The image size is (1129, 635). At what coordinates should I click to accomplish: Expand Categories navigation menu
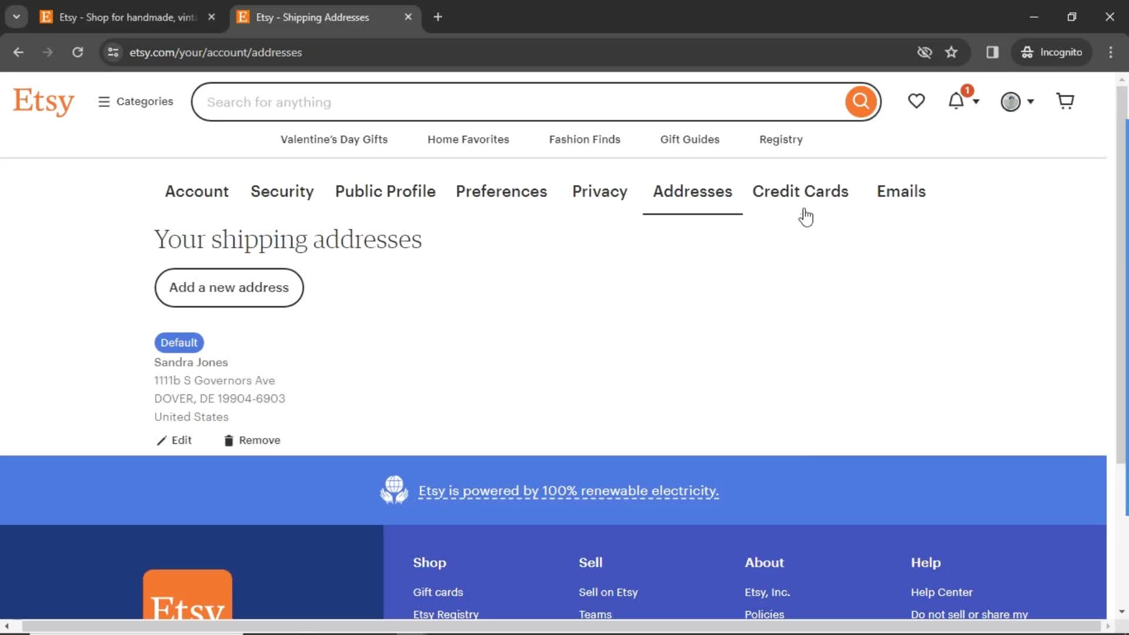(135, 101)
